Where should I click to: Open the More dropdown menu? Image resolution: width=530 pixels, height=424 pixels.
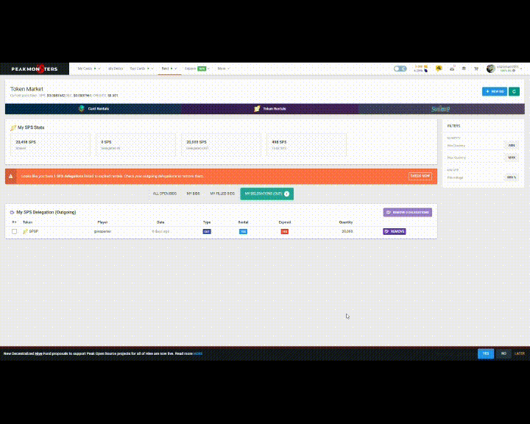[x=224, y=68]
